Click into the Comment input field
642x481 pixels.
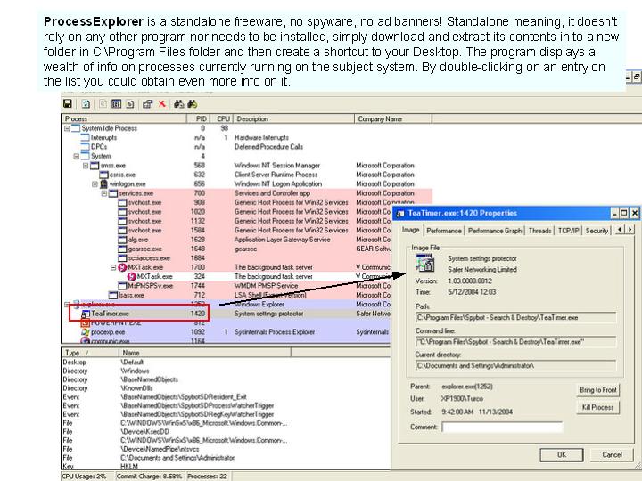[x=502, y=427]
